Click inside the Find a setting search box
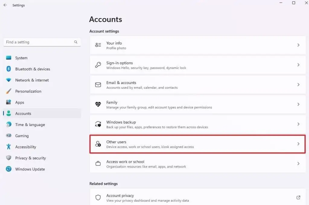Image resolution: width=309 pixels, height=205 pixels. click(36, 42)
